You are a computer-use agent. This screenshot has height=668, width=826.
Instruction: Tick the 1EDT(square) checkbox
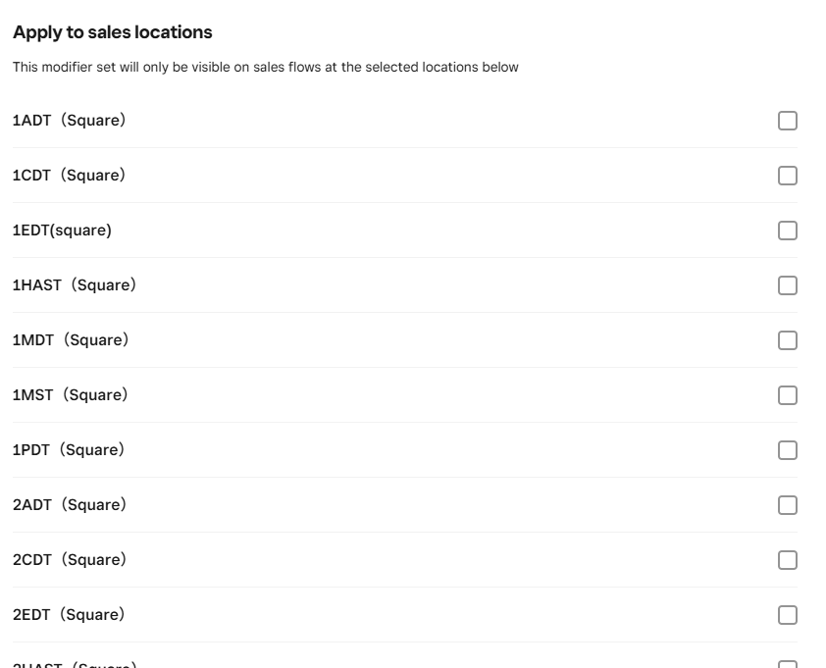point(787,231)
